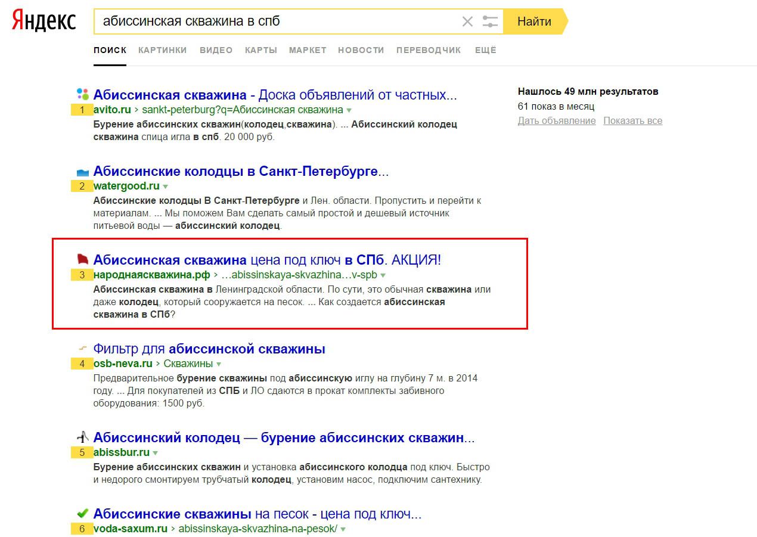Click the avito.ru colorful favicon
Screen dimensions: 757x537
[x=82, y=94]
